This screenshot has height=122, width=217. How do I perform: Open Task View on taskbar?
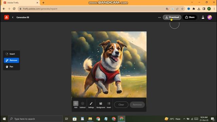pyautogui.click(x=66, y=119)
